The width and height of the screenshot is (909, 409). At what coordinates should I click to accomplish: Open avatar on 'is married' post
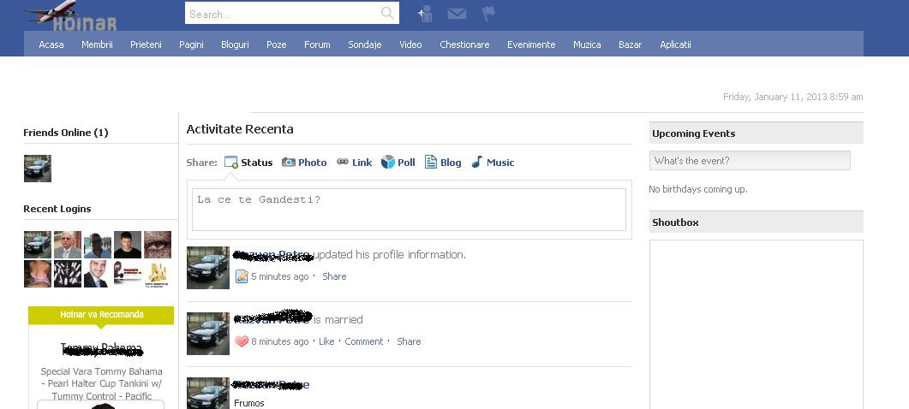tap(208, 334)
